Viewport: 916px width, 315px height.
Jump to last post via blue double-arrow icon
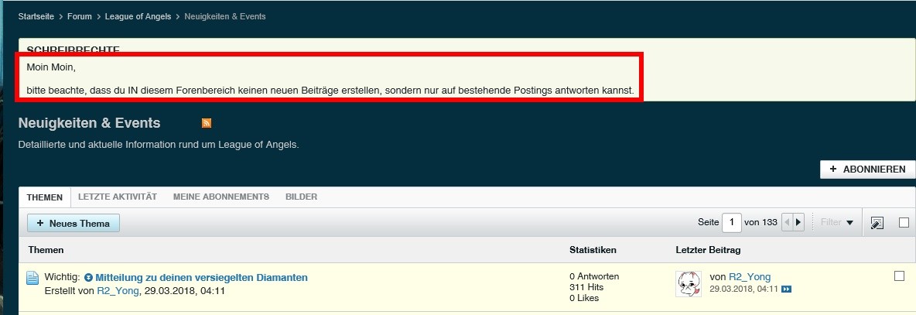point(787,289)
